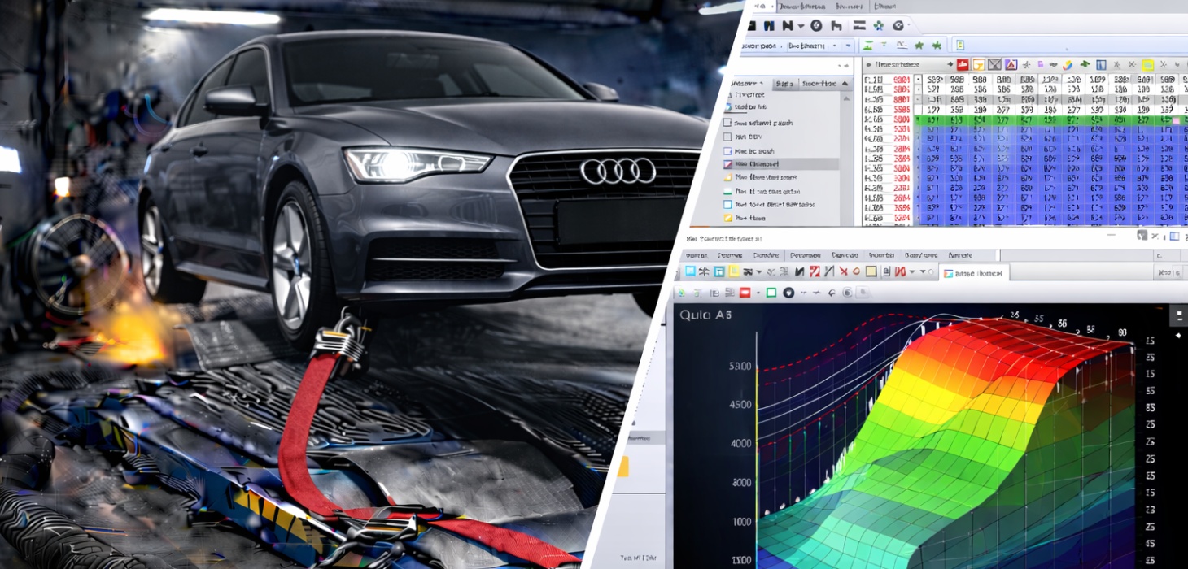Screen dimensions: 1188x569
Task: Click the 'Quio A8' chart title
Action: 705,316
